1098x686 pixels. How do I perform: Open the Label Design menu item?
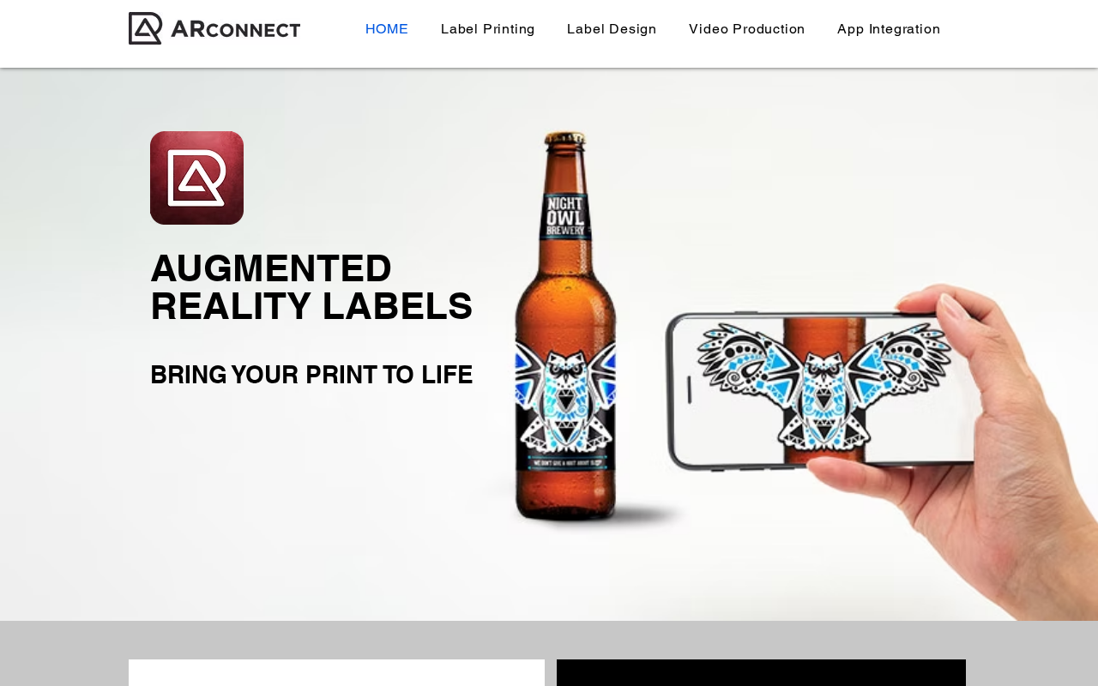click(612, 29)
